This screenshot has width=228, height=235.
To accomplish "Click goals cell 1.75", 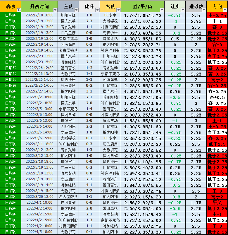I will point(196,202).
